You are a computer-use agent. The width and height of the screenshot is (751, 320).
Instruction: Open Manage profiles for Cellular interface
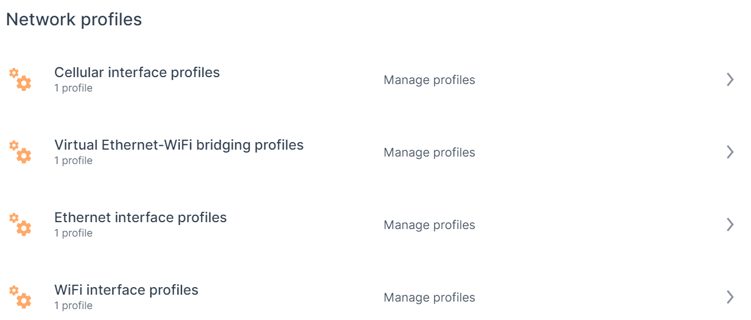429,80
